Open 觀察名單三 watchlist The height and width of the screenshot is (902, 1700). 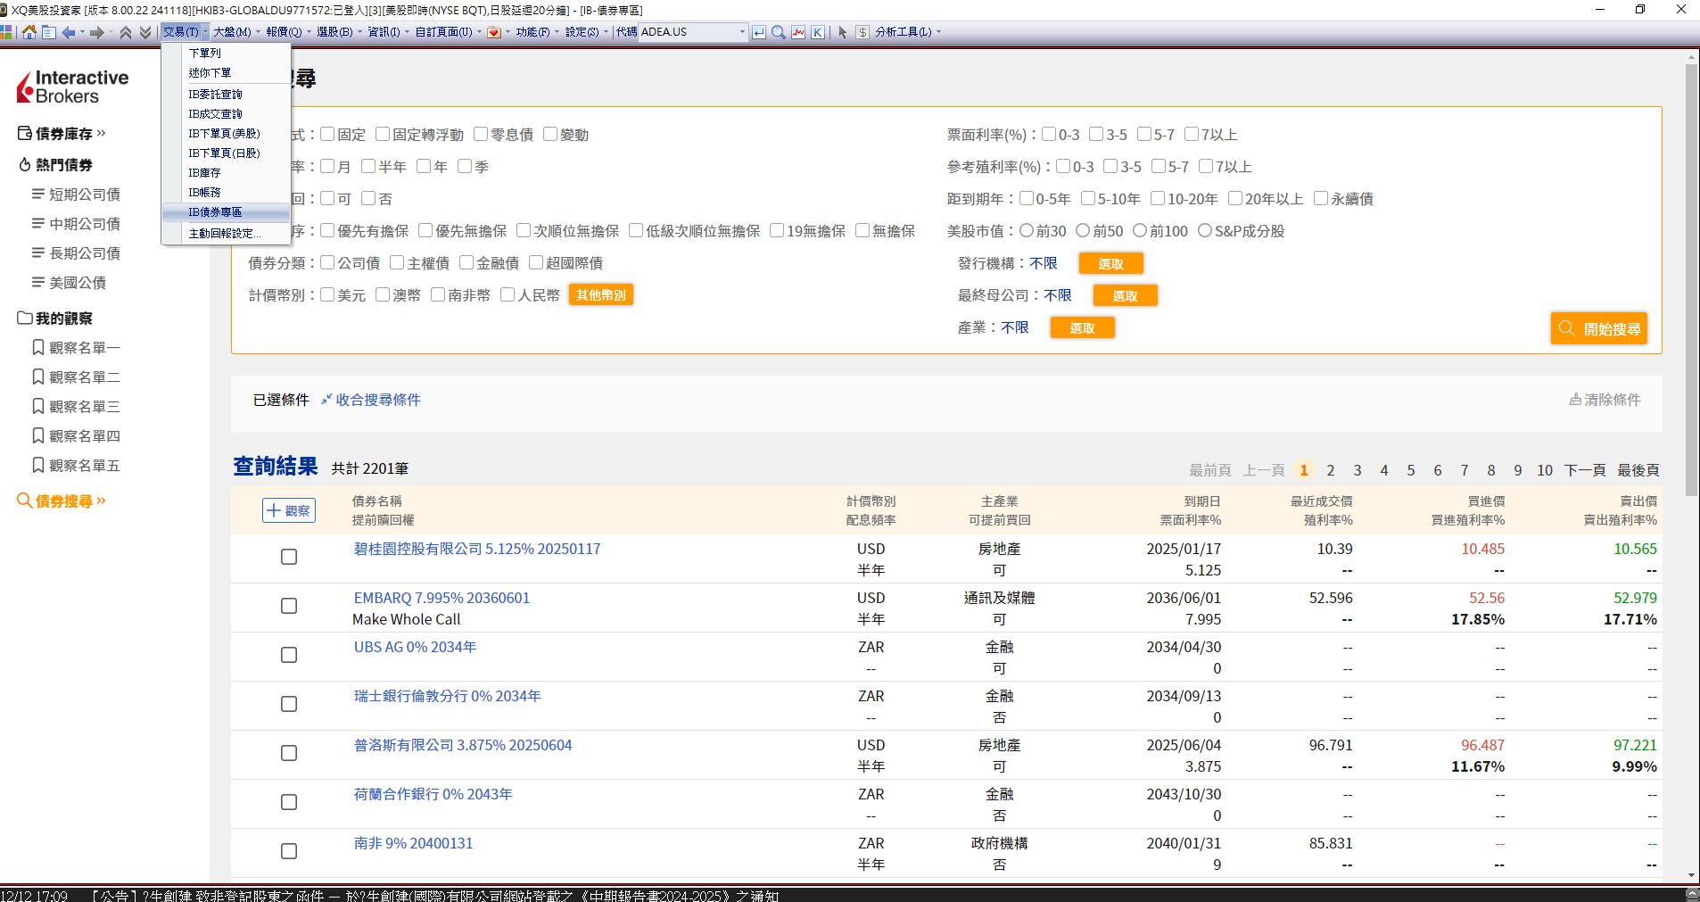[x=76, y=406]
